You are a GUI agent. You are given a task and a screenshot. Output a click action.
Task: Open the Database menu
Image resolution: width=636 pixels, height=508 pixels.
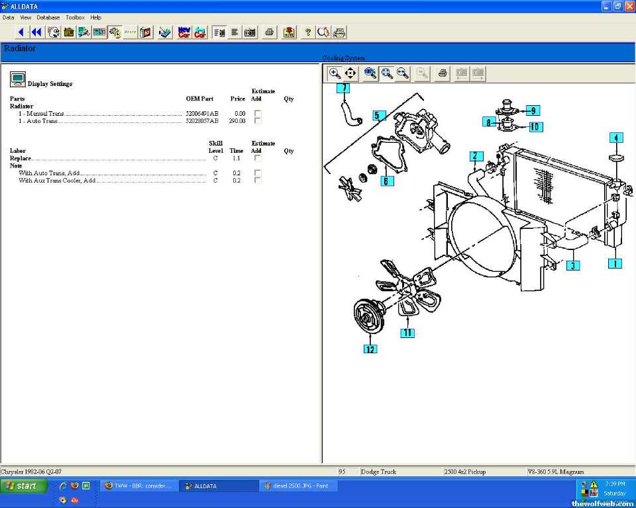(x=48, y=17)
